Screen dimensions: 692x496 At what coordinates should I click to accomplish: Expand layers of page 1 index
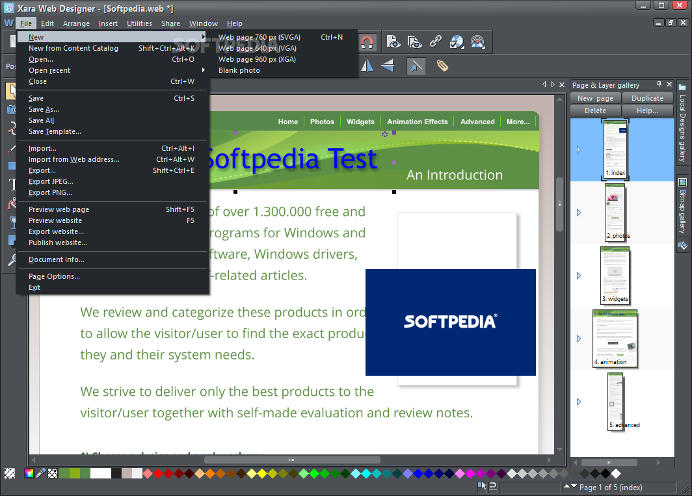coord(579,150)
